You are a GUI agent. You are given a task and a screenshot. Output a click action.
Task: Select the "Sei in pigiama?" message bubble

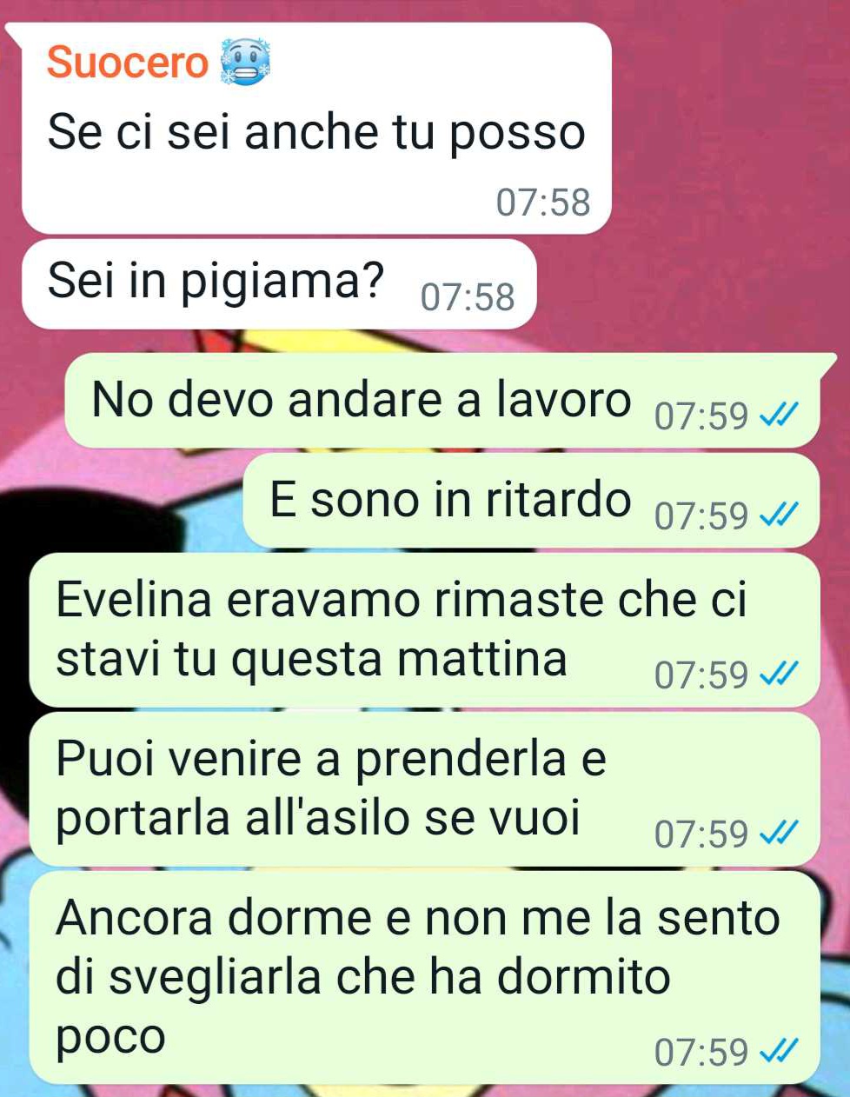click(279, 284)
